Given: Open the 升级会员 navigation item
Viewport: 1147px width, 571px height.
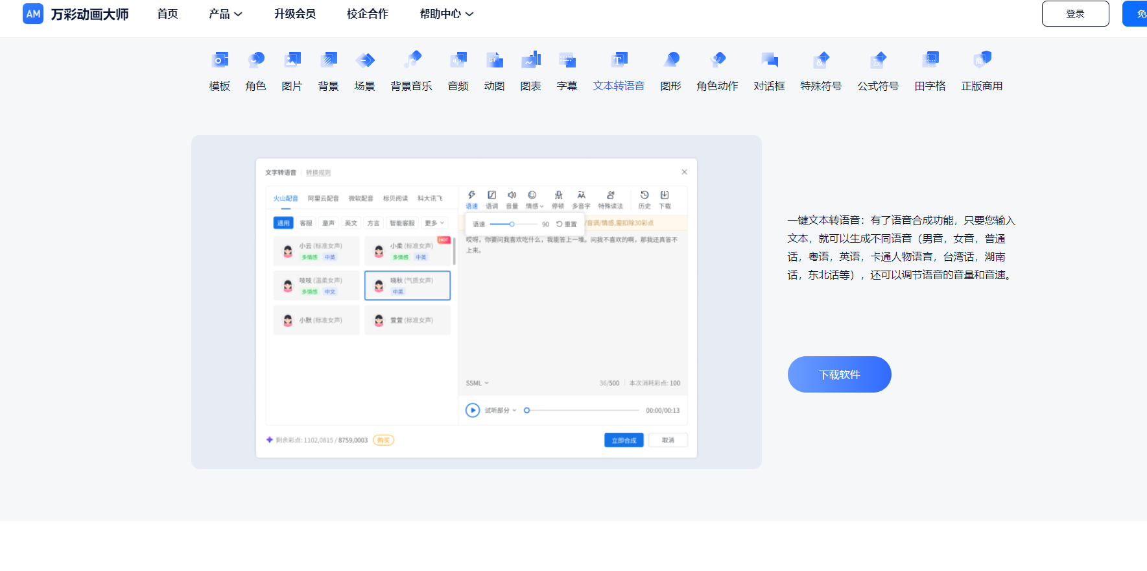Looking at the screenshot, I should point(295,14).
